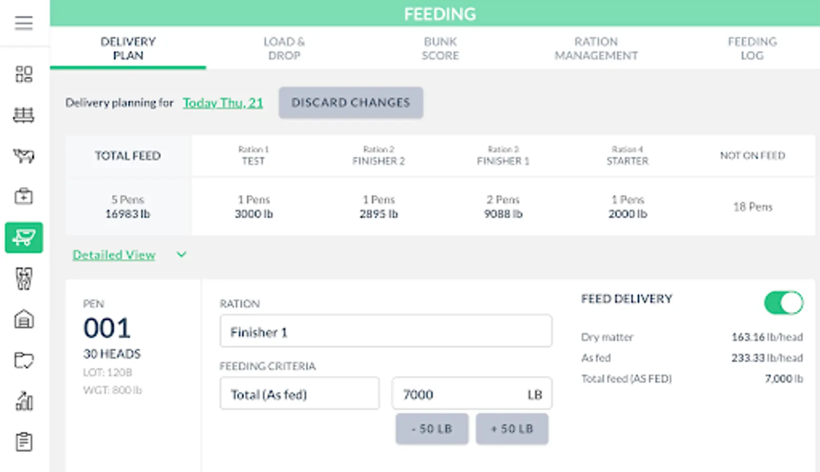Open the Total (As fed) criteria dropdown
820x472 pixels.
(x=299, y=394)
